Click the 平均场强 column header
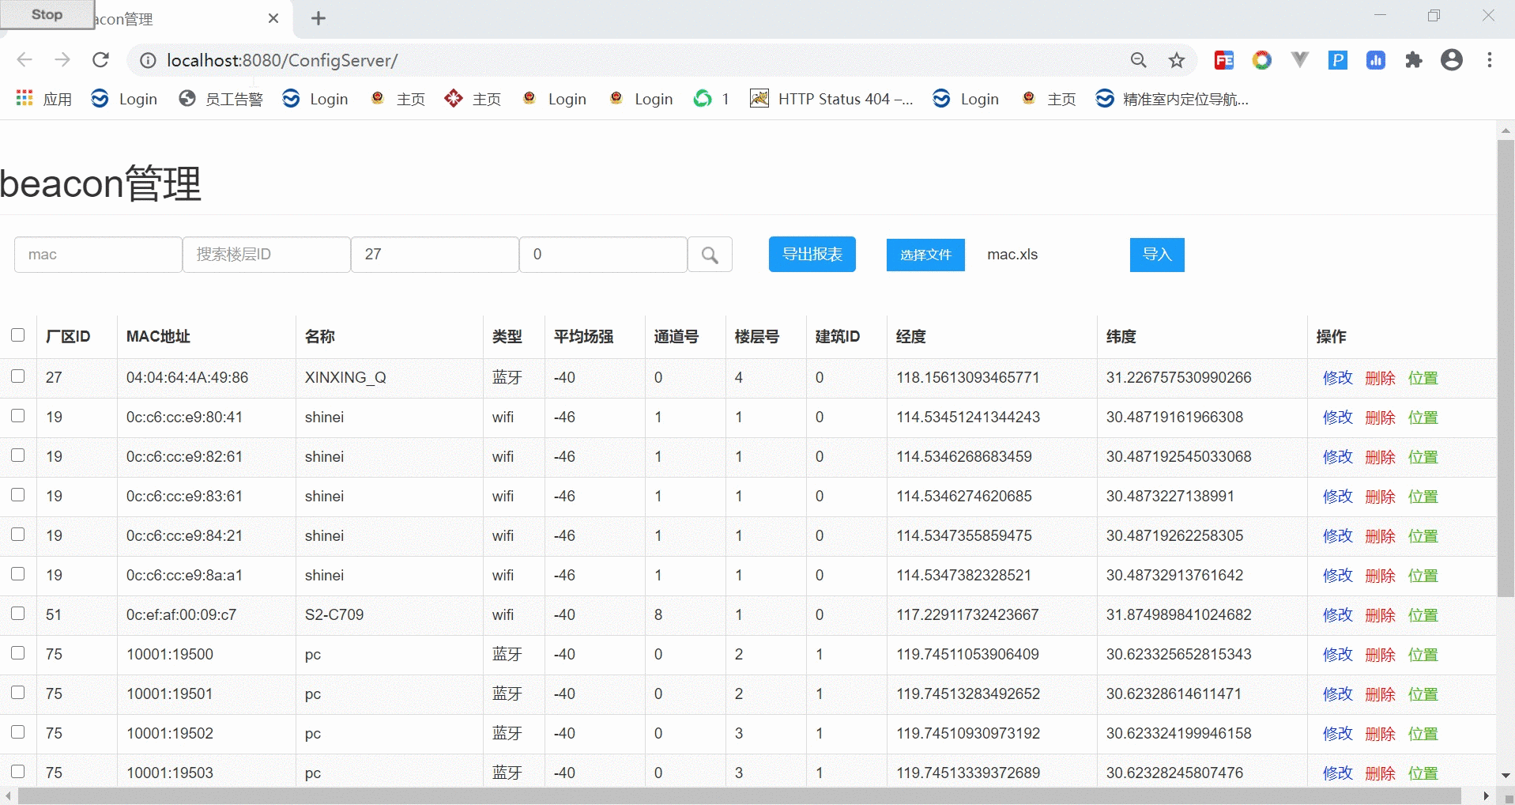The height and width of the screenshot is (805, 1515). [583, 336]
